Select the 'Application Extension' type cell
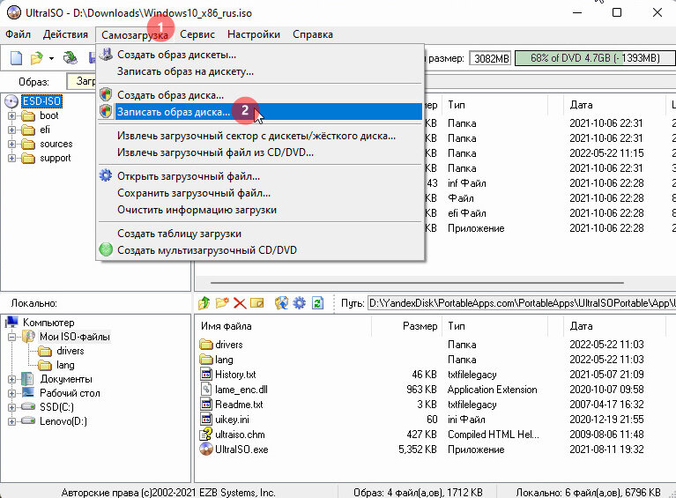This screenshot has width=676, height=498. (492, 390)
